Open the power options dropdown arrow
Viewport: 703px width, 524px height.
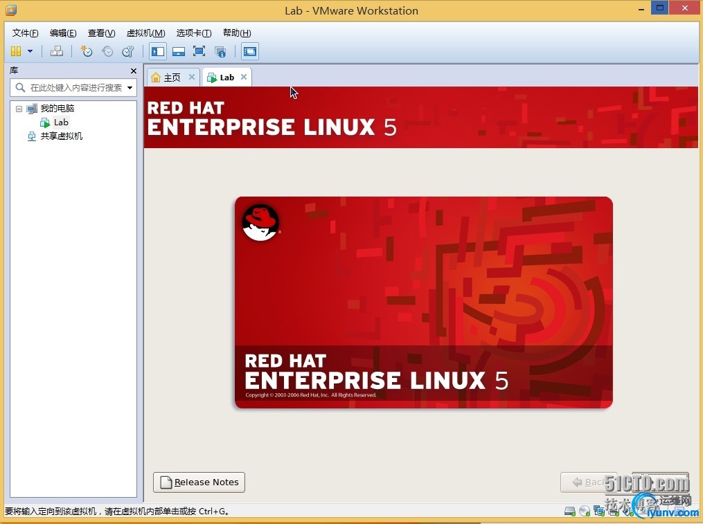point(30,51)
